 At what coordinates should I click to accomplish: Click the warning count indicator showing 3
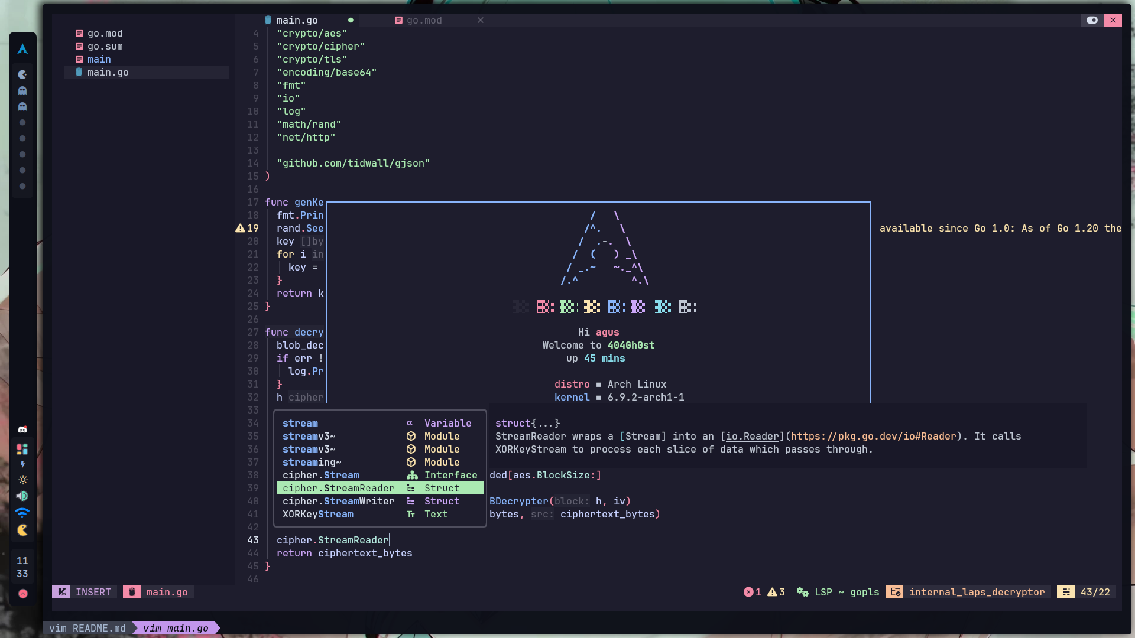click(776, 592)
